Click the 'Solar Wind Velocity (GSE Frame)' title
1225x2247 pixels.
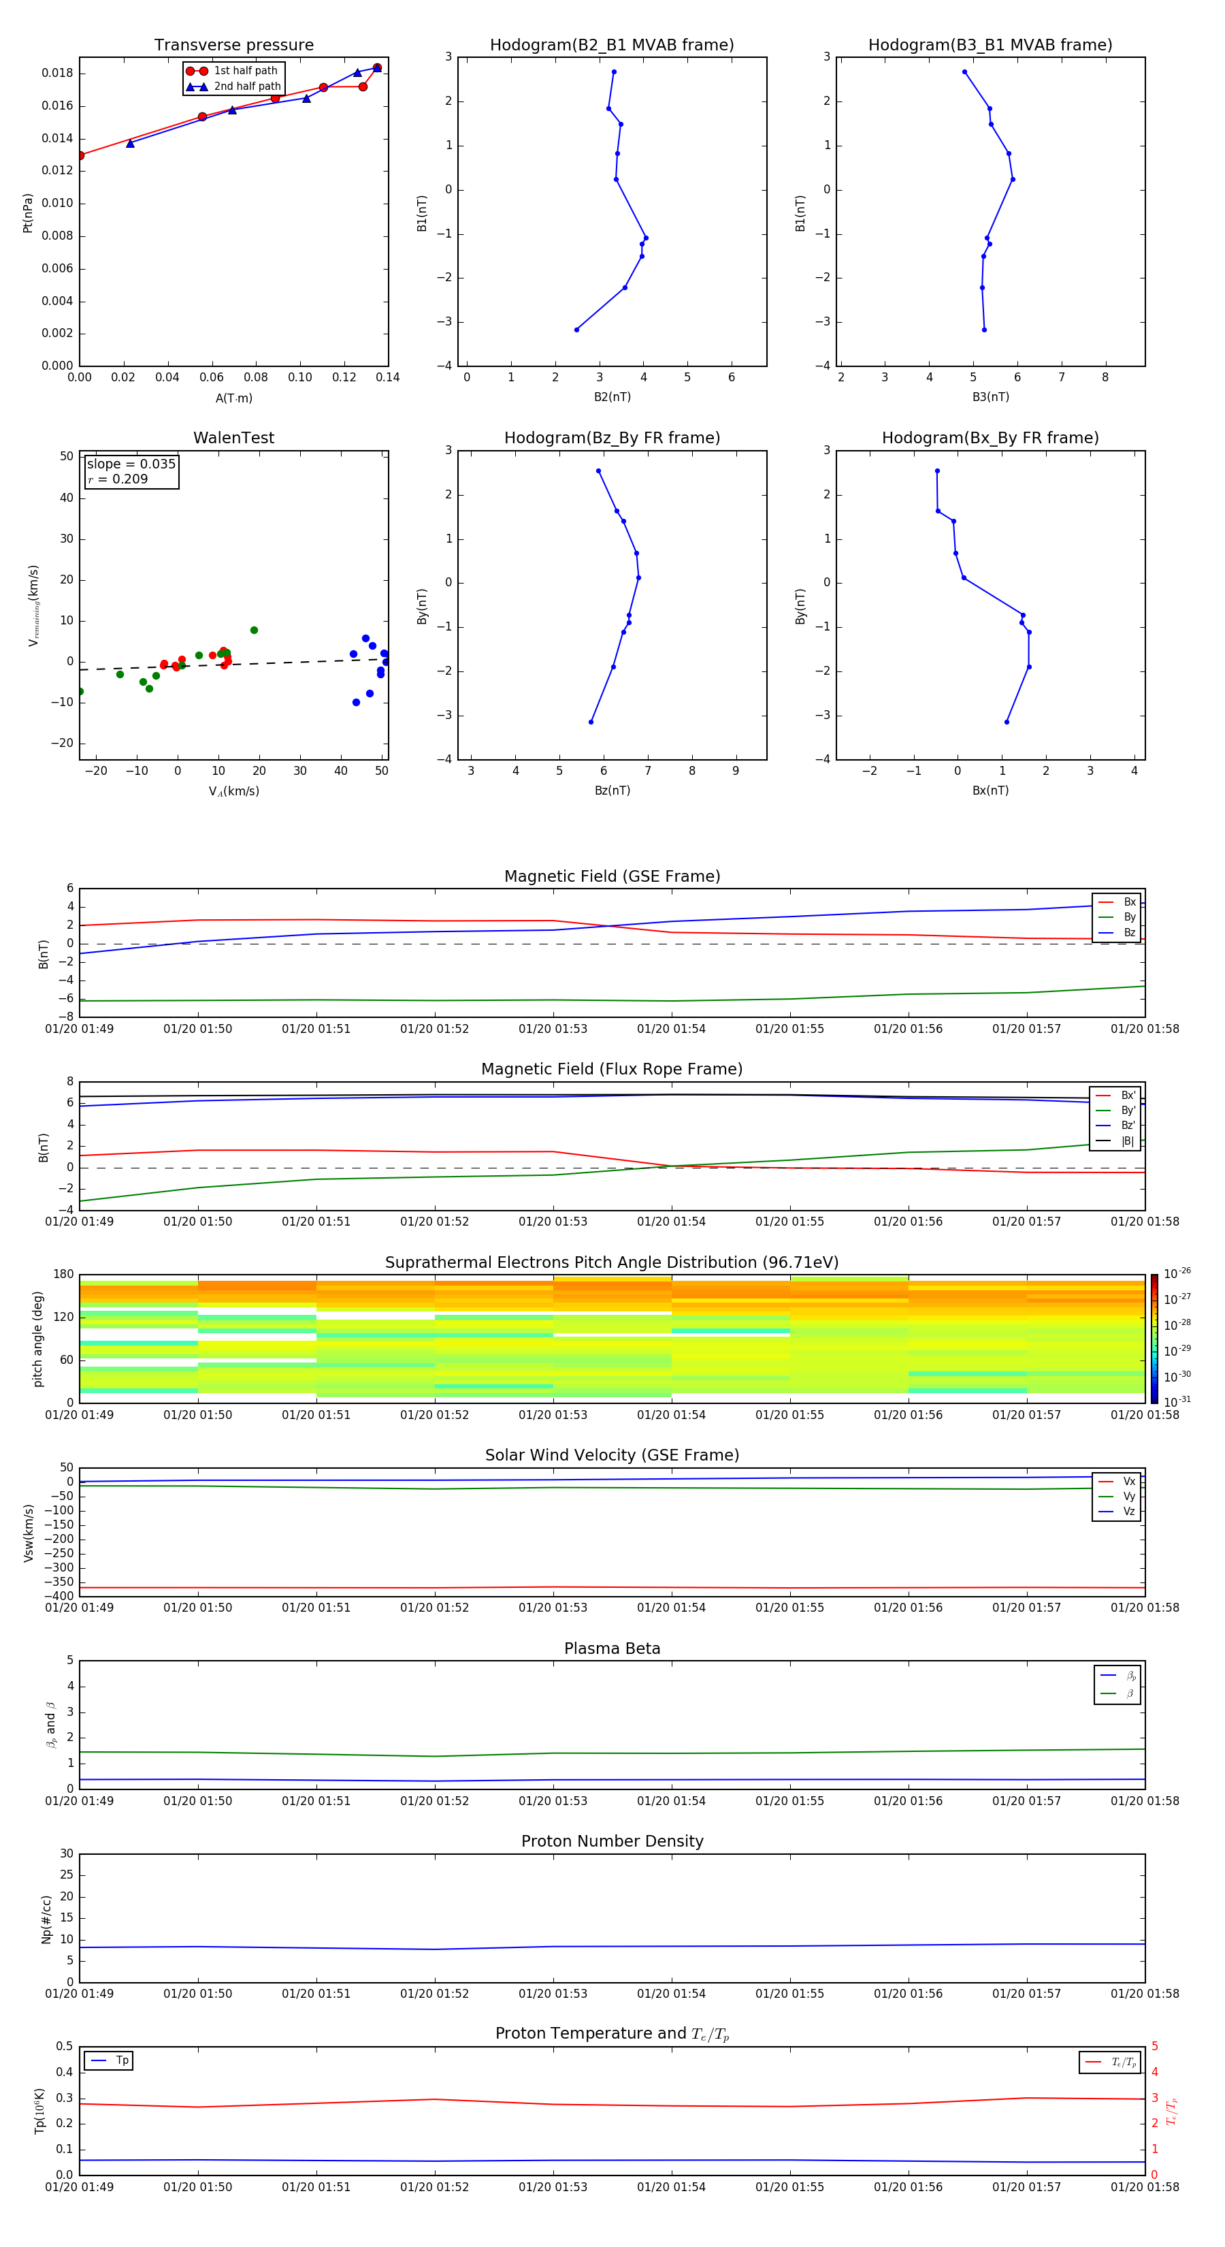coord(612,1456)
